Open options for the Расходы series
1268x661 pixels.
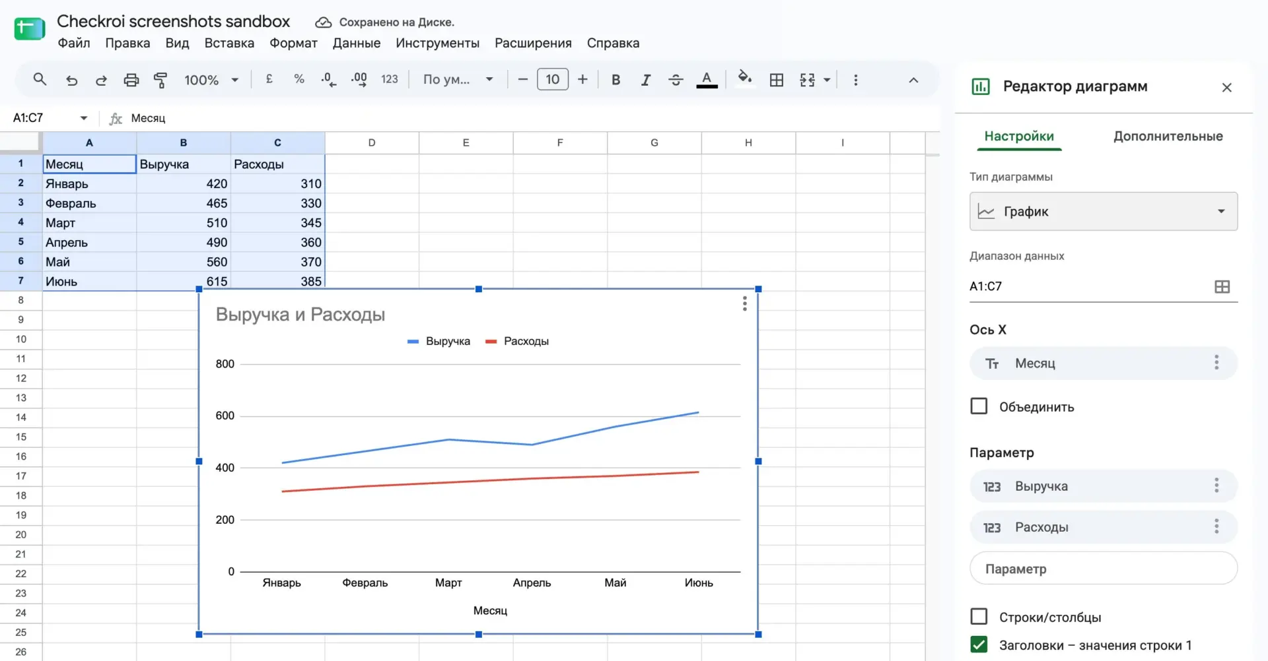tap(1216, 526)
